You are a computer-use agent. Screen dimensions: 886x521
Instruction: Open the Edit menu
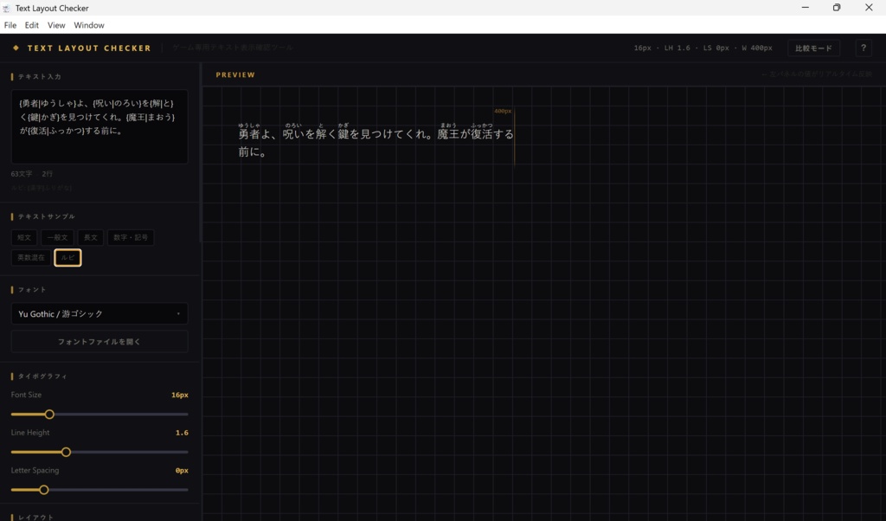pyautogui.click(x=32, y=25)
